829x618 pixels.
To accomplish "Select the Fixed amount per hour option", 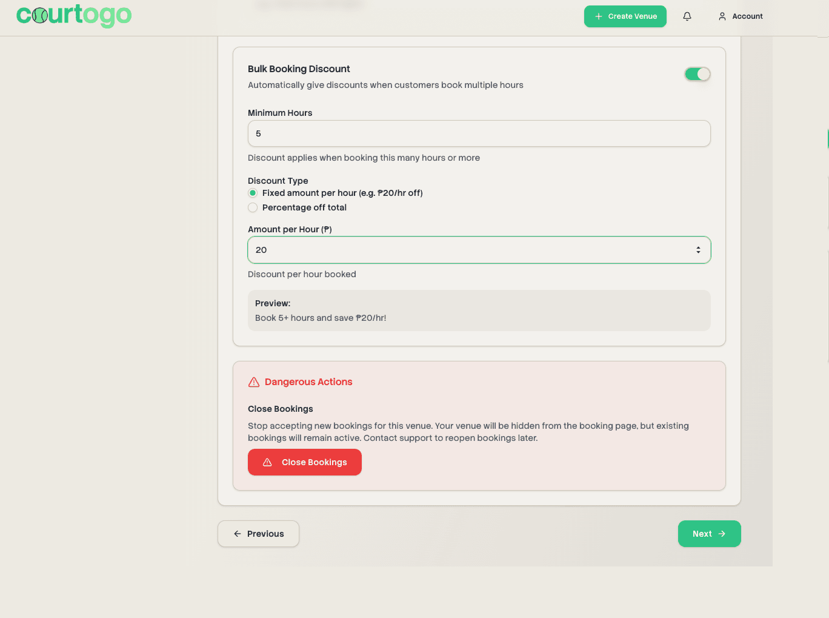I will (x=253, y=193).
